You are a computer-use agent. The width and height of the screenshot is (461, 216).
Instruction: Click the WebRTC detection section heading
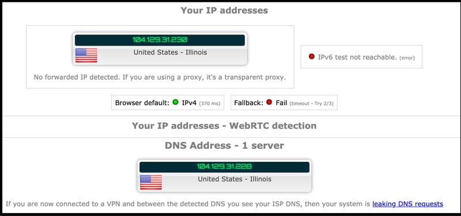[224, 126]
